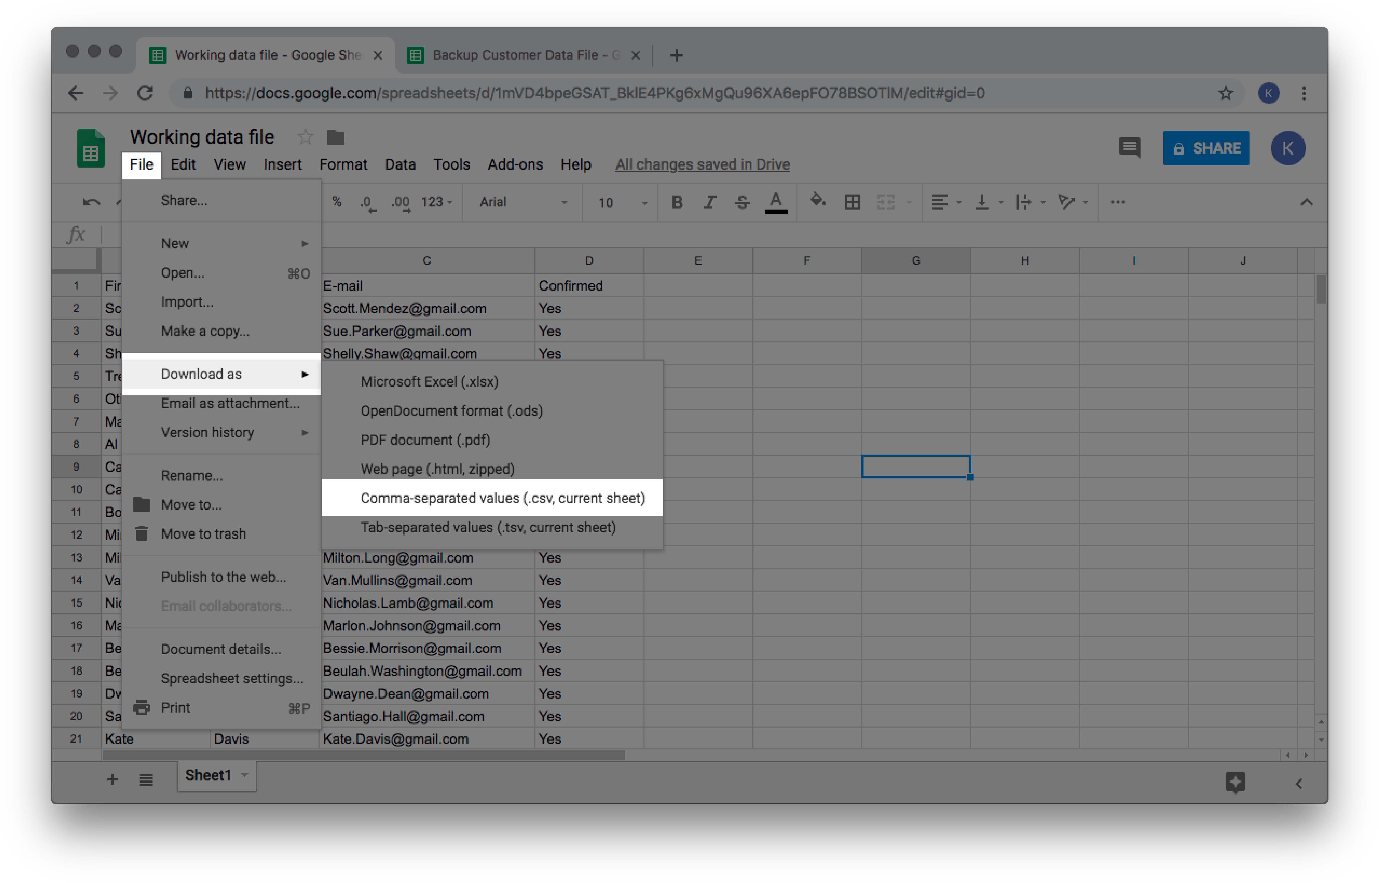Bookmark page with the star icon
The width and height of the screenshot is (1379, 883).
click(x=1225, y=93)
